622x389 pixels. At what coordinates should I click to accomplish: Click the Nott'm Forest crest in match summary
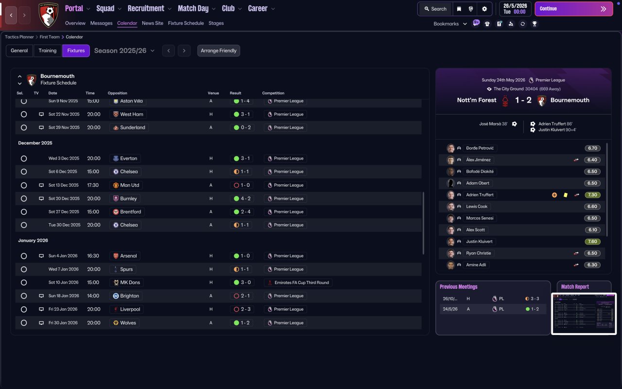tap(505, 101)
